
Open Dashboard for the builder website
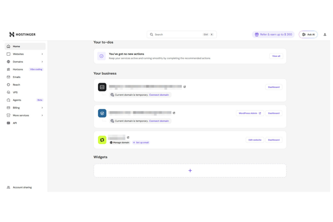[274, 140]
